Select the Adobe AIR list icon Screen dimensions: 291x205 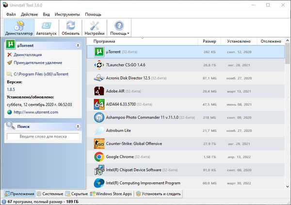[x=98, y=91]
